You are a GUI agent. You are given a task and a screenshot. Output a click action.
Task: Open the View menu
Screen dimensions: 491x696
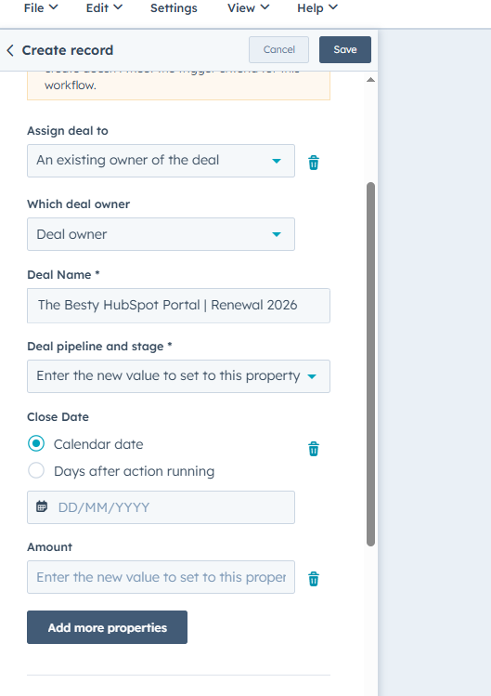249,8
